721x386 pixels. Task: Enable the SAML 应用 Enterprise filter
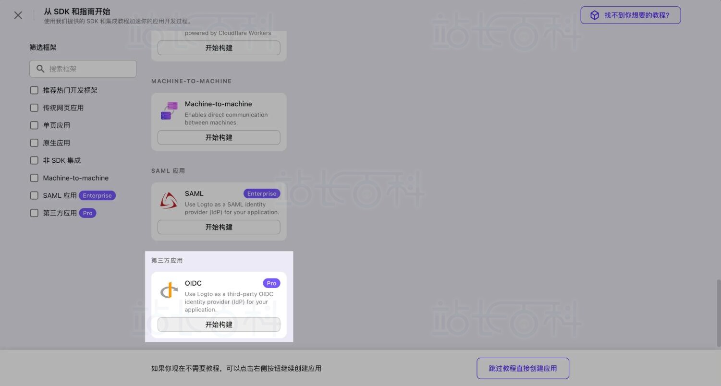(34, 195)
